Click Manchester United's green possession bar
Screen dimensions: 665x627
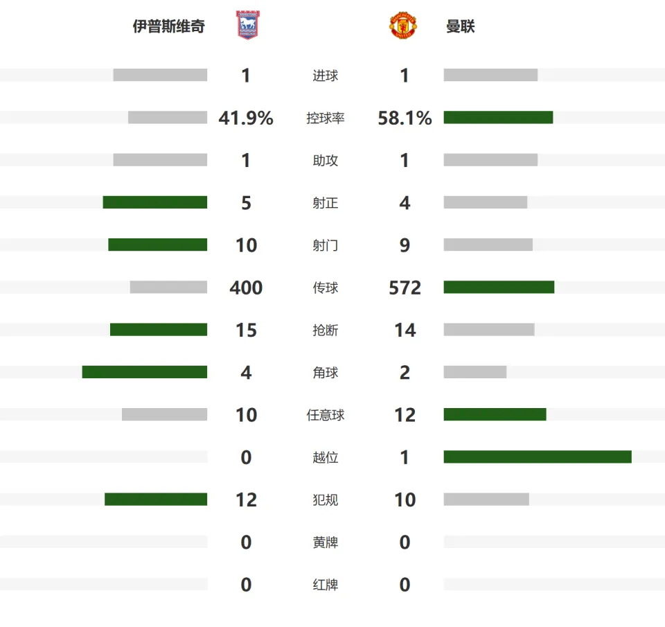tap(498, 118)
